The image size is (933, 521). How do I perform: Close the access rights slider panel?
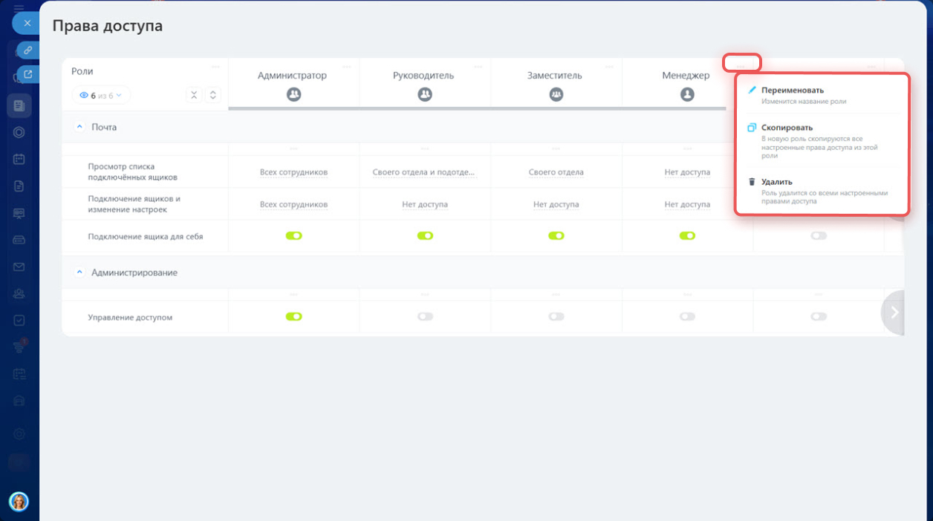(27, 23)
